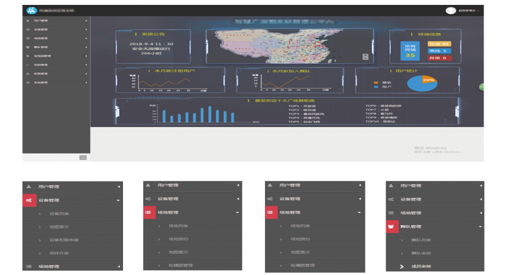Click the 消息管理 speech bubble icon
511x275 pixels.
coord(28,64)
